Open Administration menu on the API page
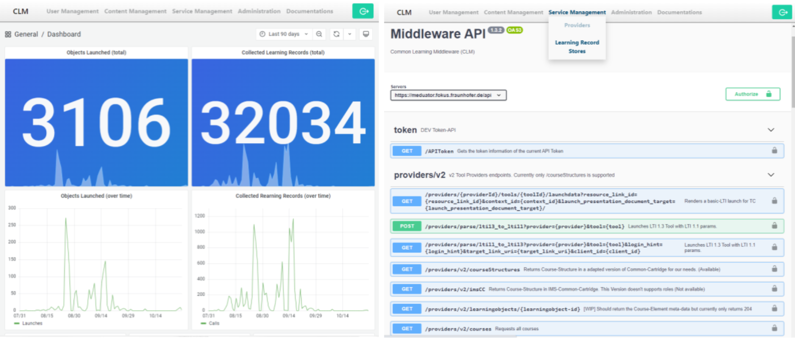This screenshot has height=338, width=795. click(x=631, y=12)
